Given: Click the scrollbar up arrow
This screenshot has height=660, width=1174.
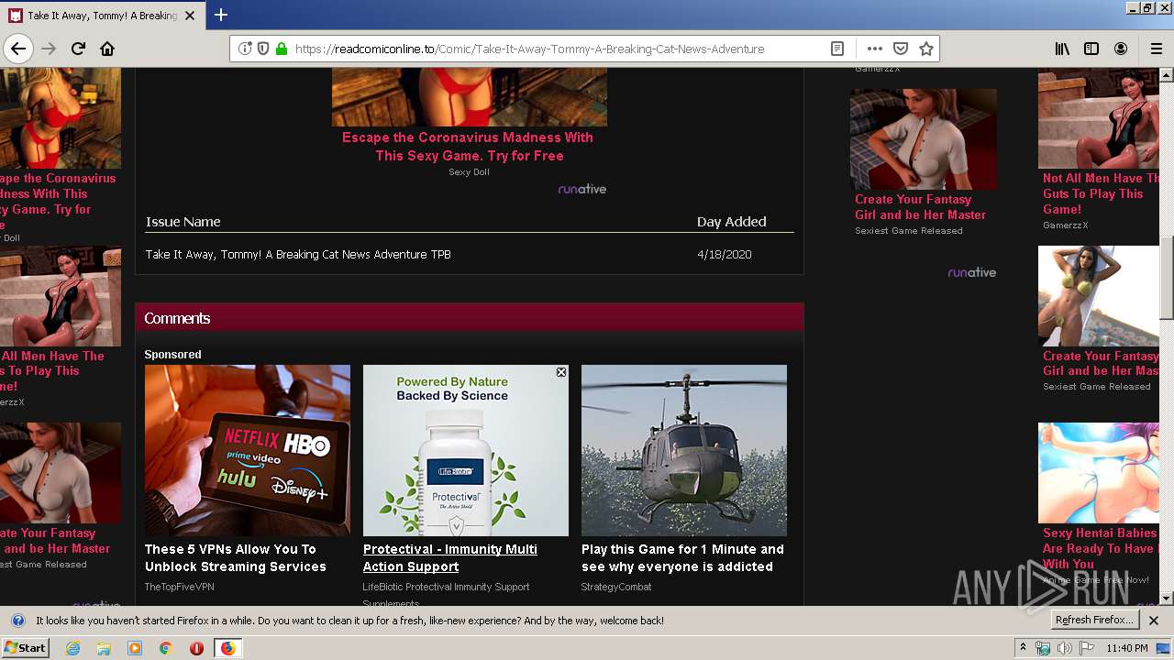Looking at the screenshot, I should pyautogui.click(x=1167, y=74).
